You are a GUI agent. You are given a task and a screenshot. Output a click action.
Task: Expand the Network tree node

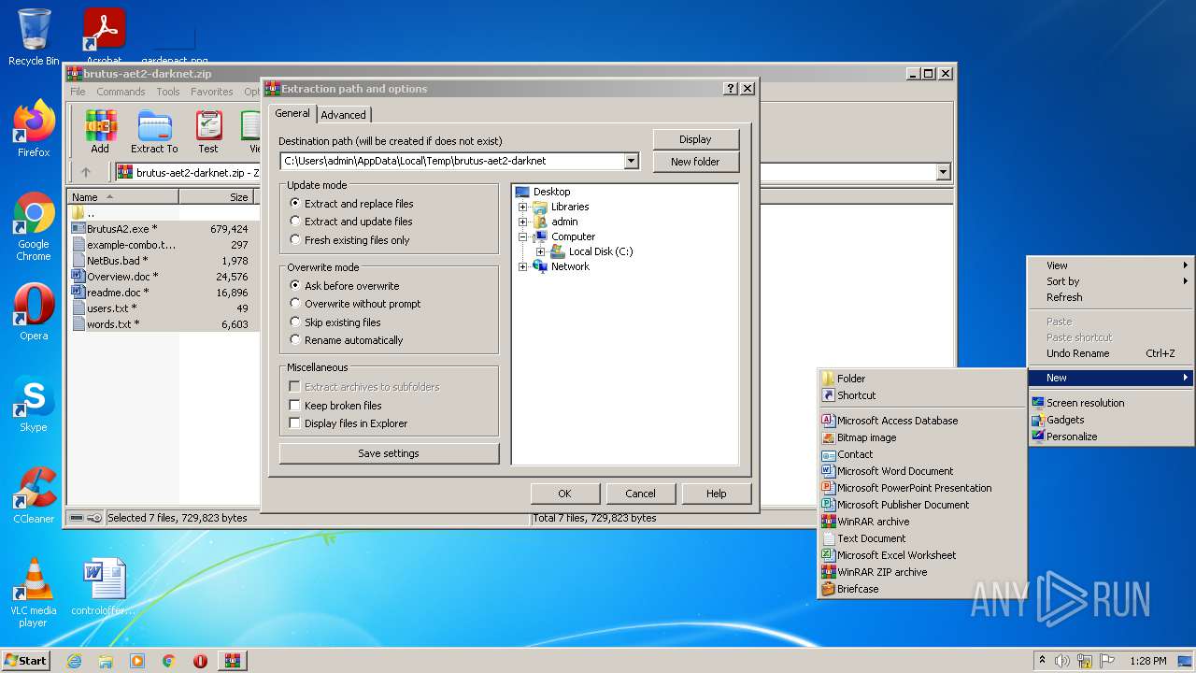(523, 266)
